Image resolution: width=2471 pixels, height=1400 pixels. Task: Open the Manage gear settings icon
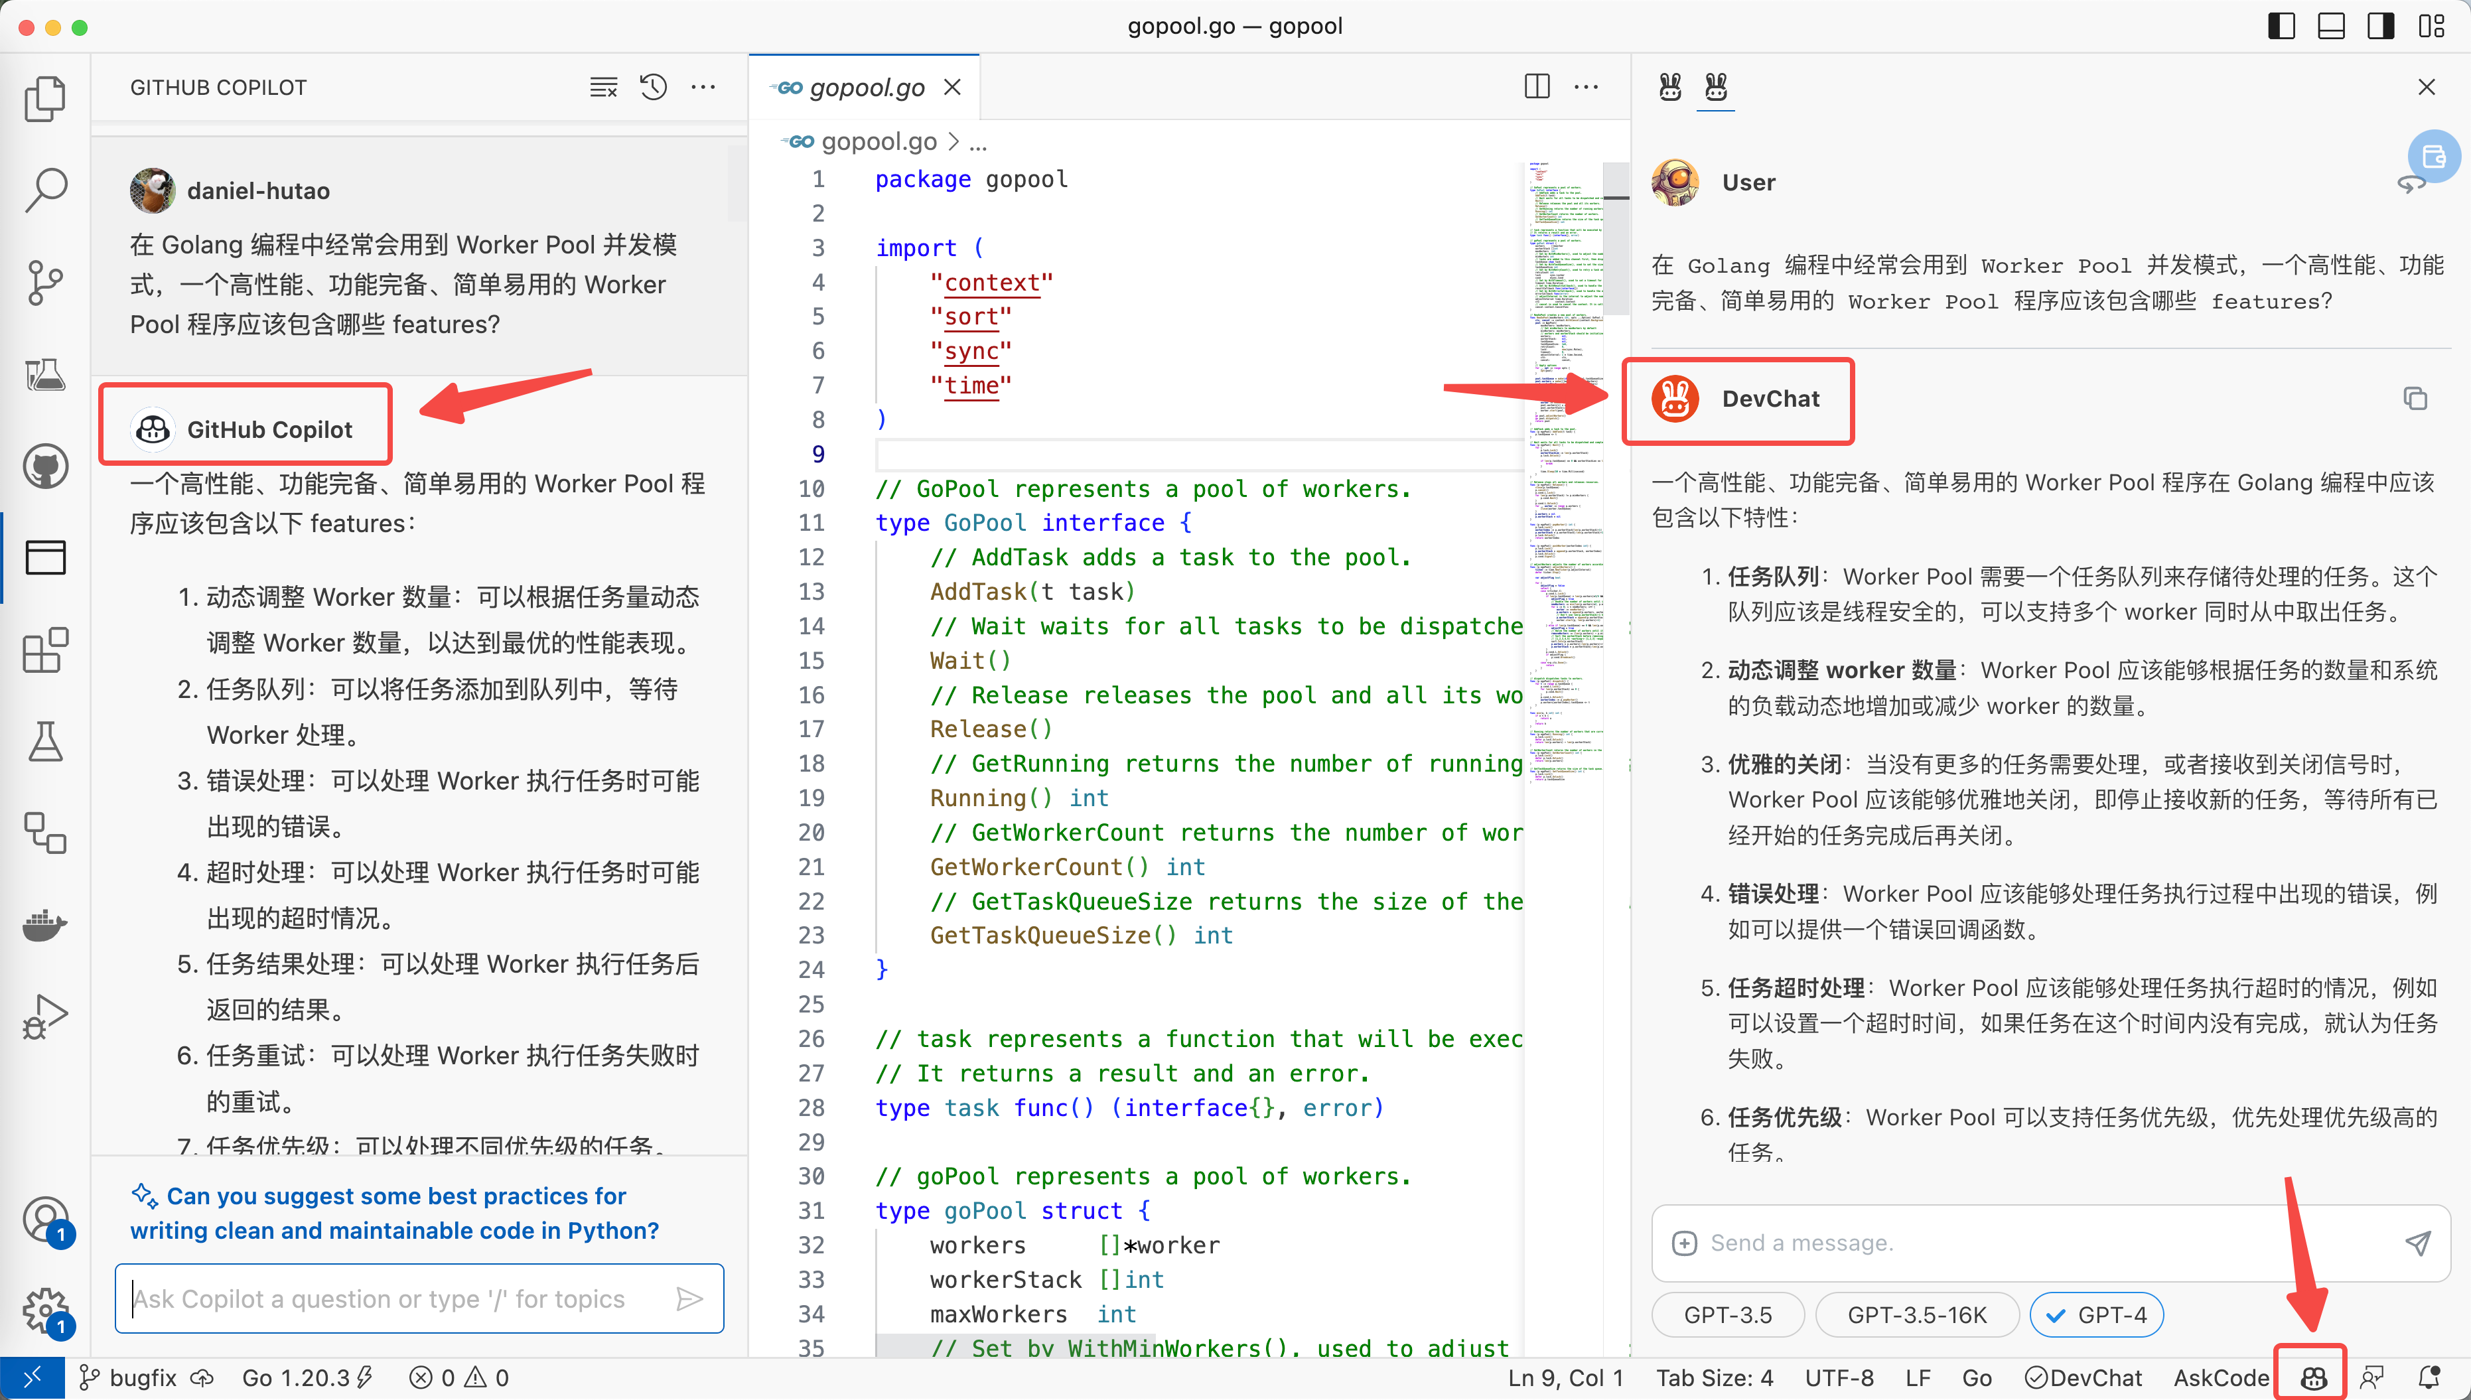point(45,1310)
